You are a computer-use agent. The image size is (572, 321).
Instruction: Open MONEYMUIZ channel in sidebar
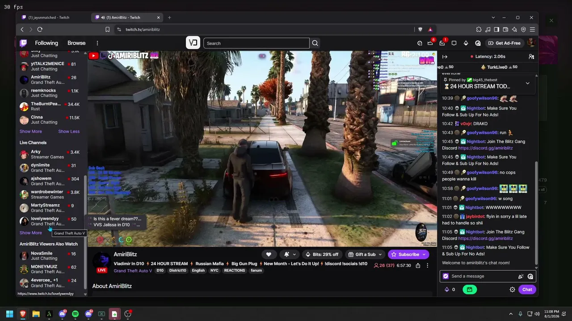[x=50, y=269]
